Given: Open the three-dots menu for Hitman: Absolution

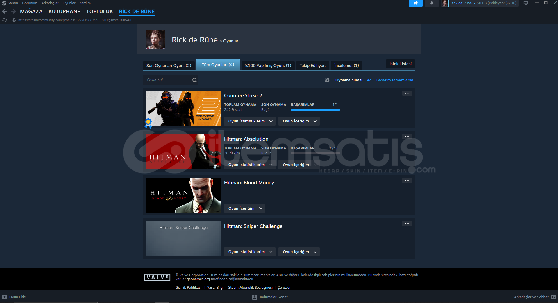Looking at the screenshot, I should pyautogui.click(x=407, y=137).
